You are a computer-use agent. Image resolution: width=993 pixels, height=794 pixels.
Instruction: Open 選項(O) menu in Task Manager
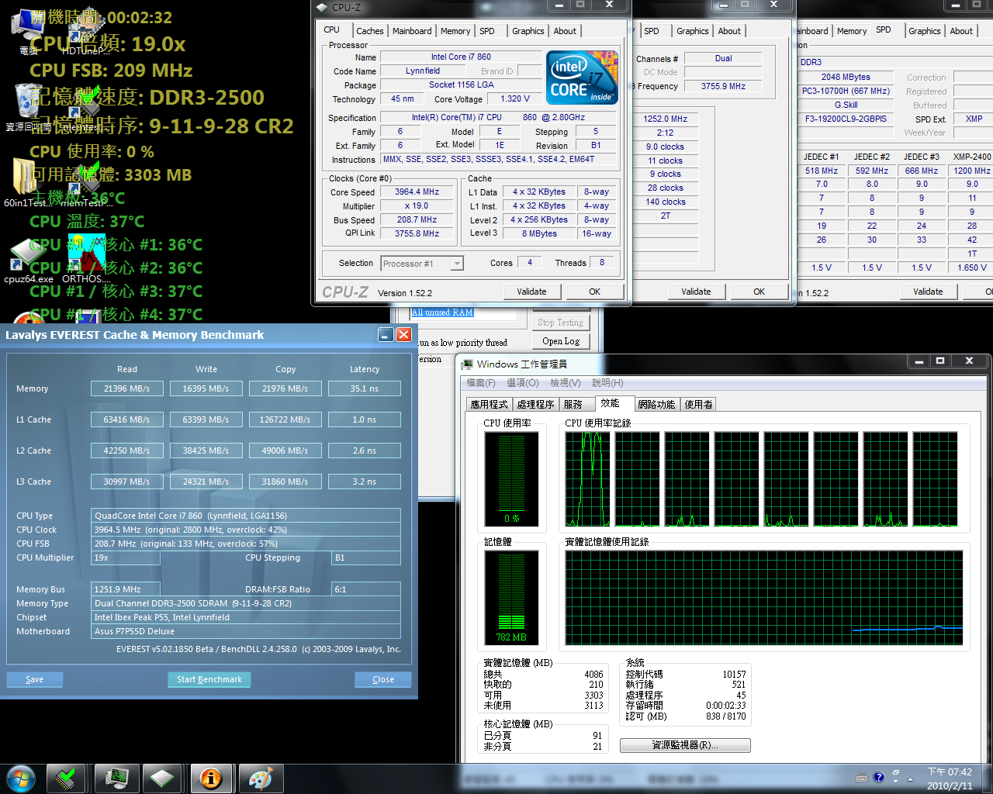pos(522,383)
